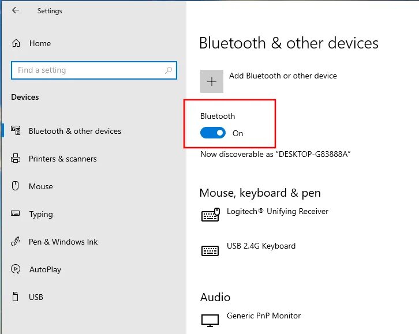Go to Typing settings
This screenshot has width=419, height=334.
coord(41,214)
